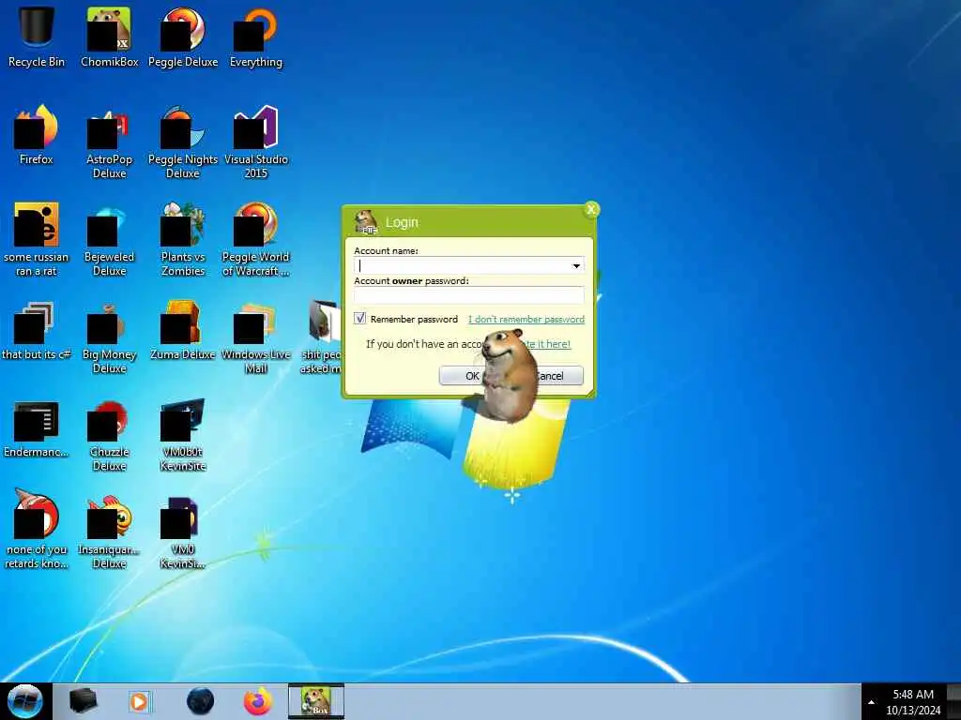Image resolution: width=961 pixels, height=720 pixels.
Task: Click the ChomikBox taskbar button
Action: [316, 701]
